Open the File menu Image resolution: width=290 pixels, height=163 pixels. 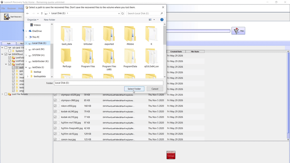click(3, 8)
